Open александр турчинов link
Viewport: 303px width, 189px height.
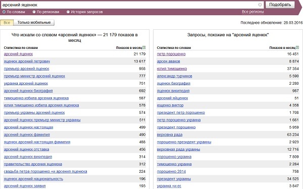tap(175, 76)
